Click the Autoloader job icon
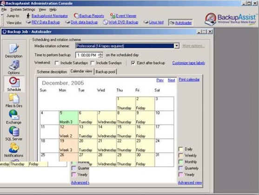 click(x=172, y=23)
